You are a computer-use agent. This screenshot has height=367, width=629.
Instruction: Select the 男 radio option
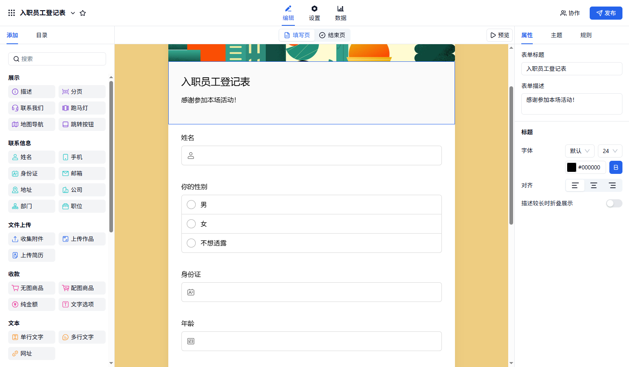(191, 205)
